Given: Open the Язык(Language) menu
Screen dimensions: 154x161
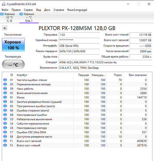Looking at the screenshot, I should (77, 10).
